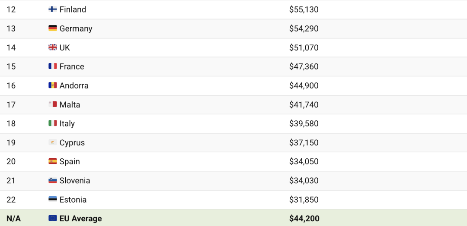Select the Malta $41,740 value
The image size is (467, 226).
(304, 105)
